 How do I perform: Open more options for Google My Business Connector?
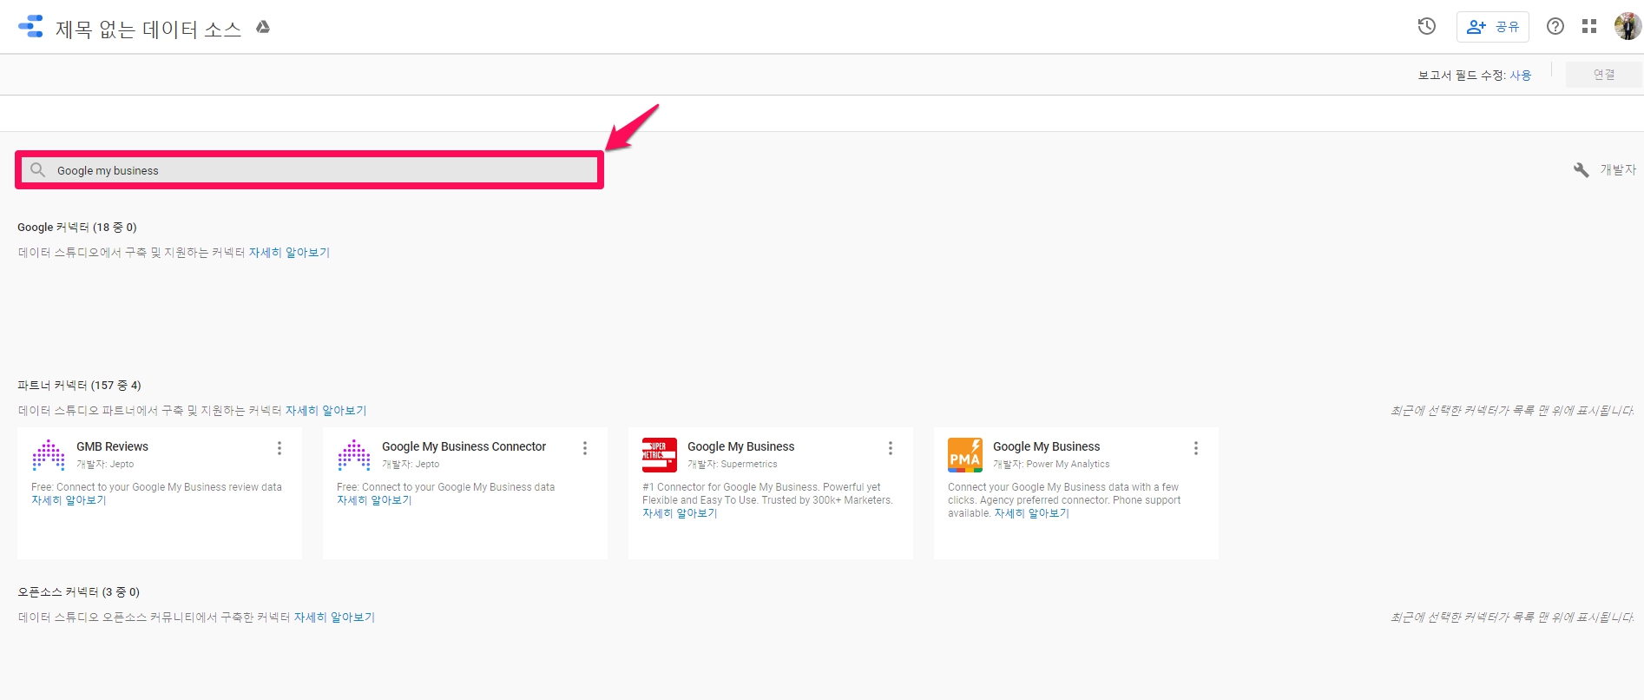pos(585,448)
